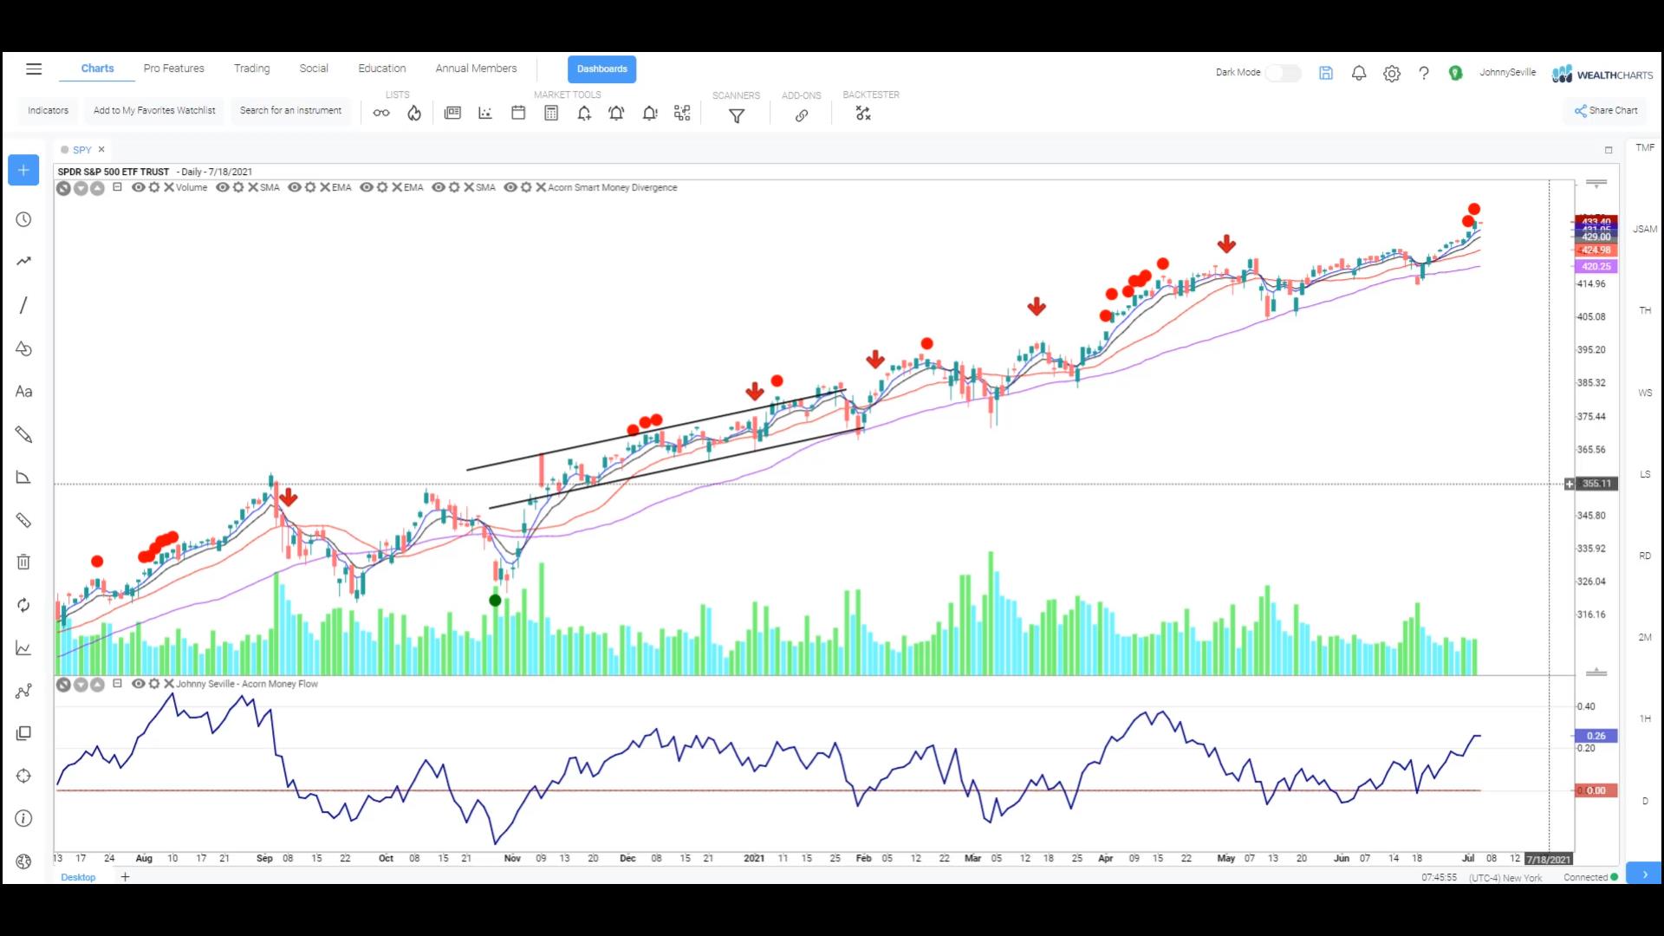Open the heatmap grid market tool

[682, 113]
